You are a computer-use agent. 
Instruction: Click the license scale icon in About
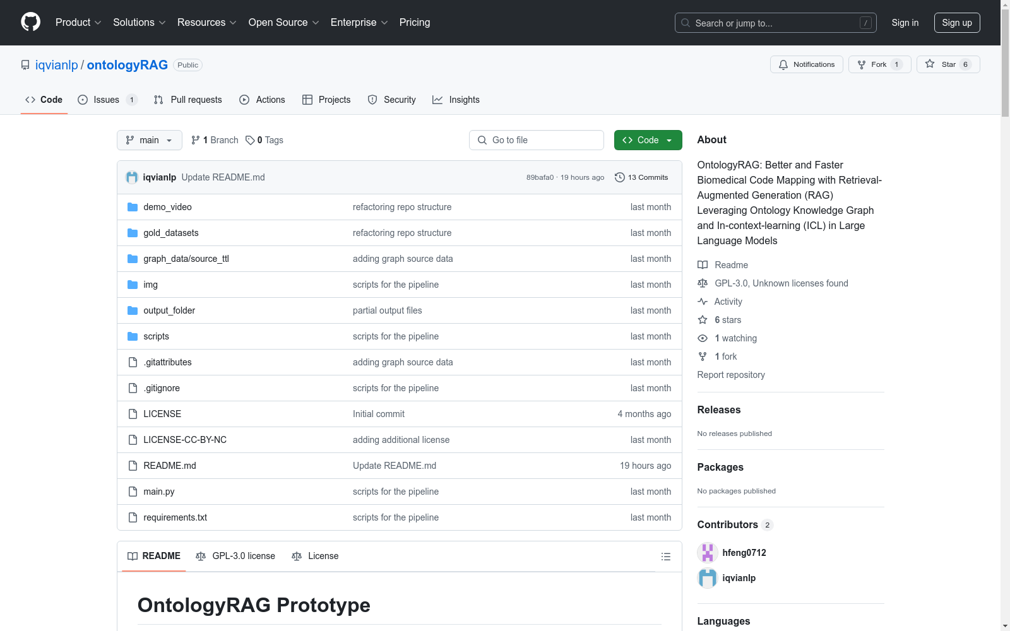pyautogui.click(x=703, y=283)
